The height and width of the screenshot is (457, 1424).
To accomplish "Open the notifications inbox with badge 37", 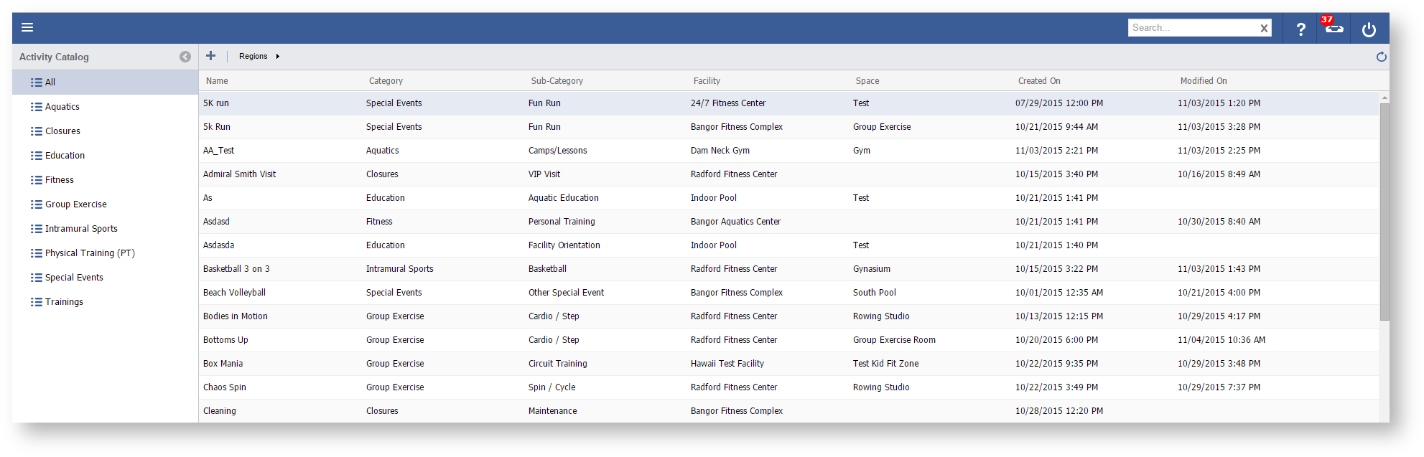I will point(1334,28).
